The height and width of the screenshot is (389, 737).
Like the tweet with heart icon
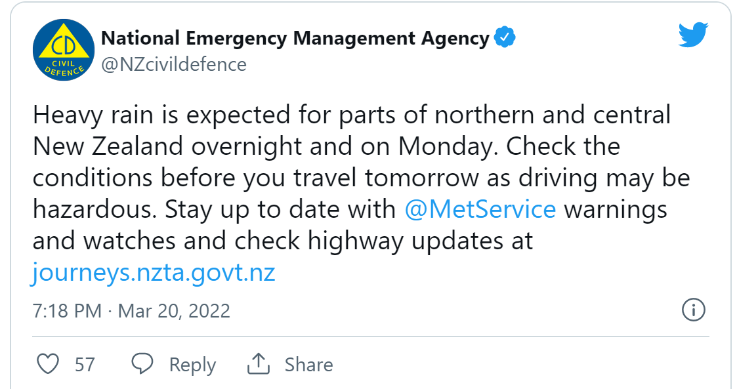[48, 363]
